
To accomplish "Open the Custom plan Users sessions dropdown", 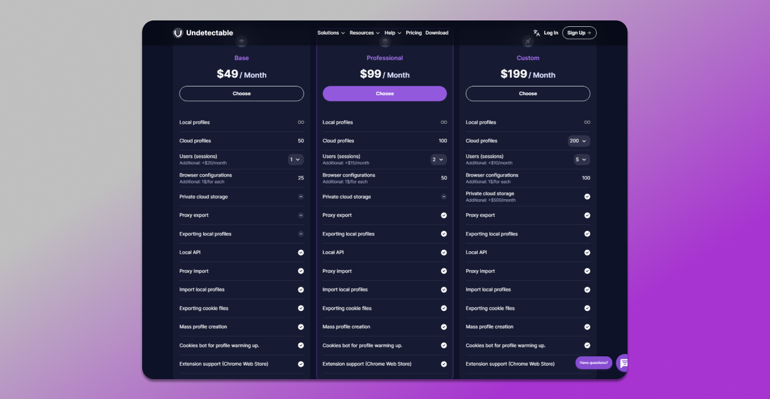I will 582,159.
